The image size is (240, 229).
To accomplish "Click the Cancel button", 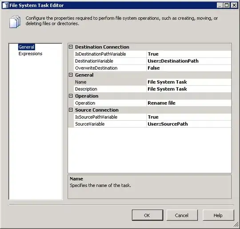I will pyautogui.click(x=182, y=215).
